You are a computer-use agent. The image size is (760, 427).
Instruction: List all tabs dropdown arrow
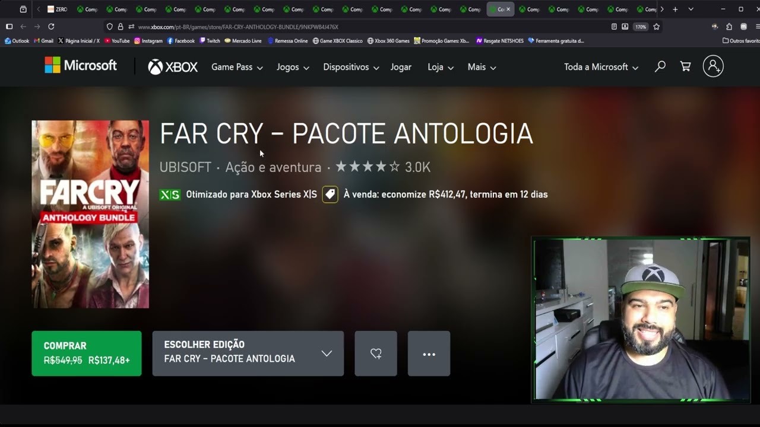691,9
